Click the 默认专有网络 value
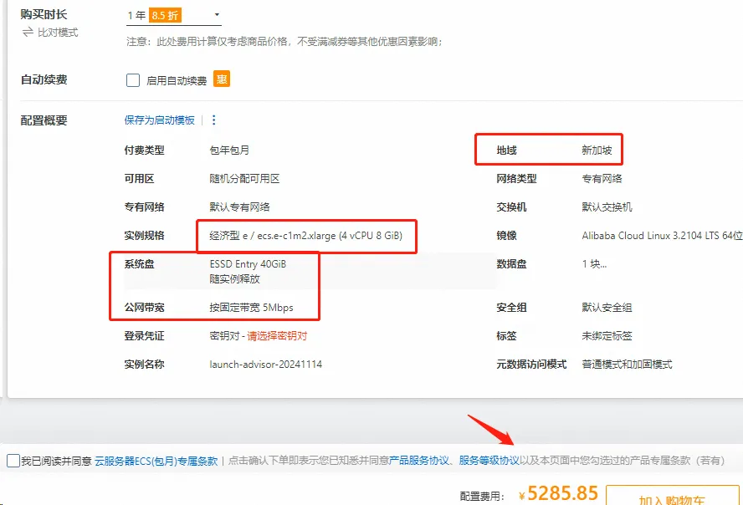743x505 pixels. (239, 207)
